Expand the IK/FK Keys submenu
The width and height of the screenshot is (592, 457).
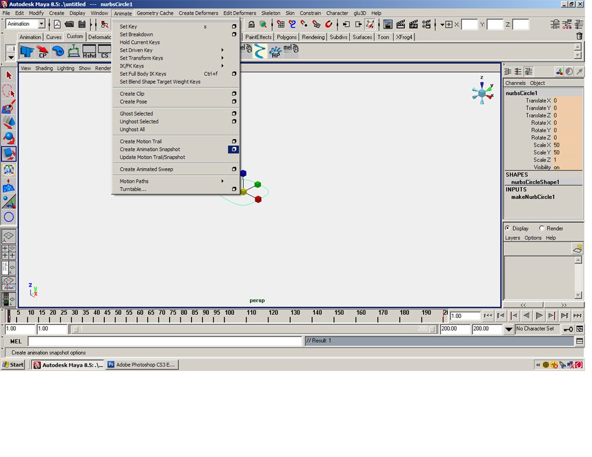pyautogui.click(x=222, y=66)
